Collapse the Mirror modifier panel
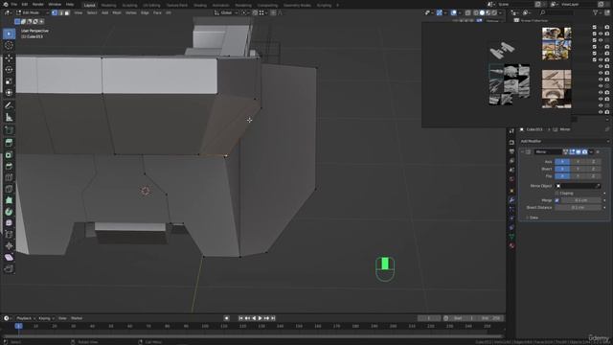613x345 pixels. pos(522,151)
